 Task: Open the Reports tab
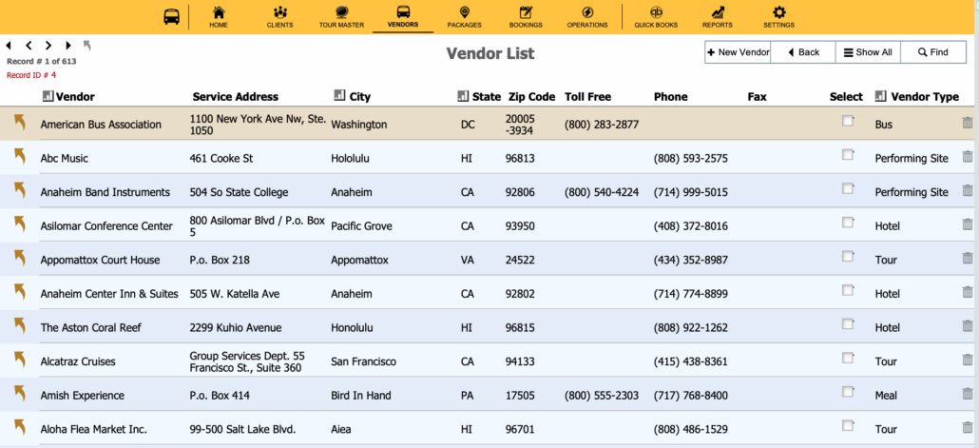coord(717,16)
